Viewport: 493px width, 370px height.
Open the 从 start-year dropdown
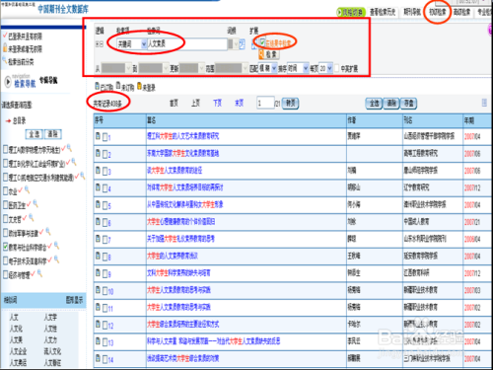128,68
